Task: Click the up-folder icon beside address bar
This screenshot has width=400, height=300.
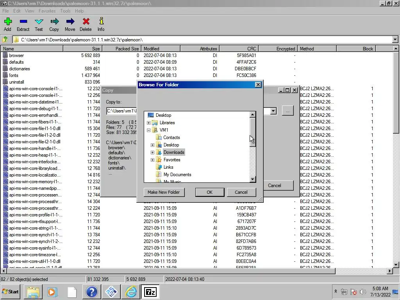Action: [x=5, y=39]
